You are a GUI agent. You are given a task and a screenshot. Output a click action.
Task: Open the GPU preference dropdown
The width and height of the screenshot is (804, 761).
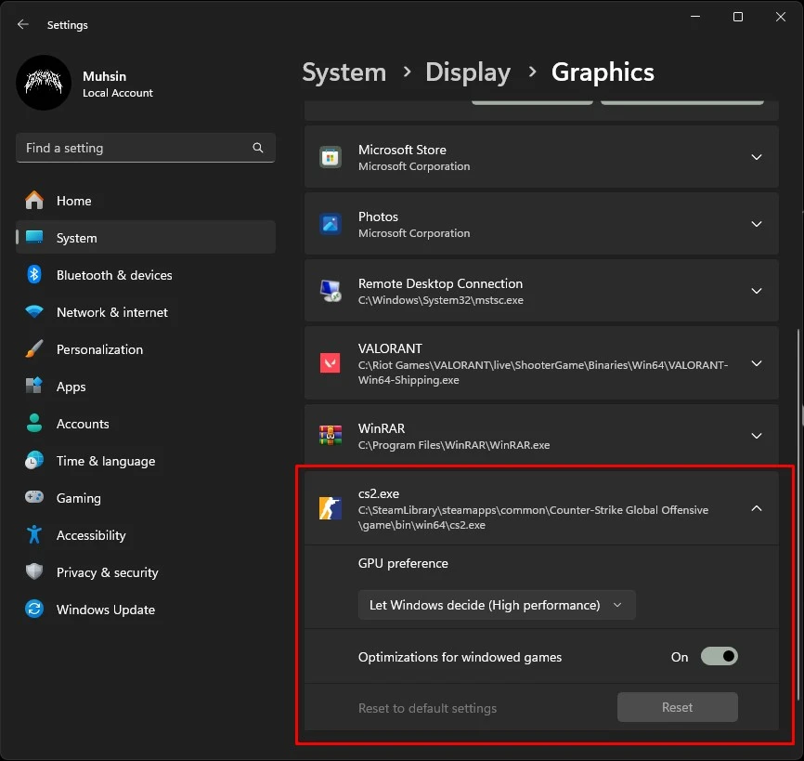click(x=497, y=605)
